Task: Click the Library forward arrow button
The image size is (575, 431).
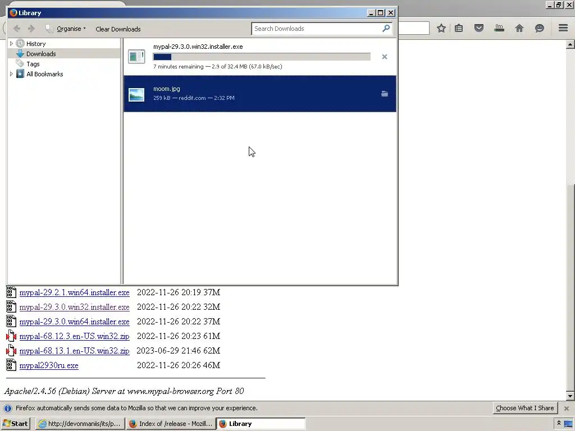Action: click(x=31, y=29)
